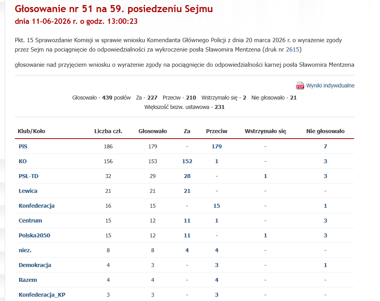
Task: Click Konfederacja 15 votes against
Action: 217,206
